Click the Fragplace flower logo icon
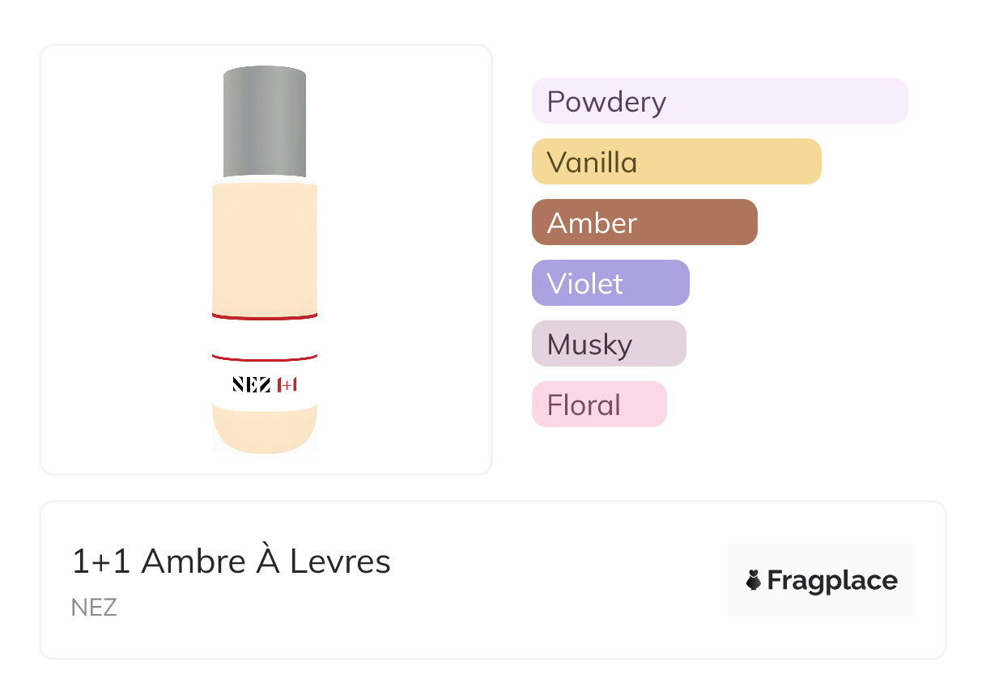The height and width of the screenshot is (699, 986). (754, 580)
